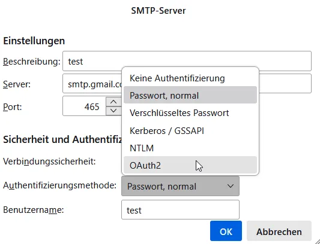Click into the Server address field
320x244 pixels.
click(x=187, y=84)
